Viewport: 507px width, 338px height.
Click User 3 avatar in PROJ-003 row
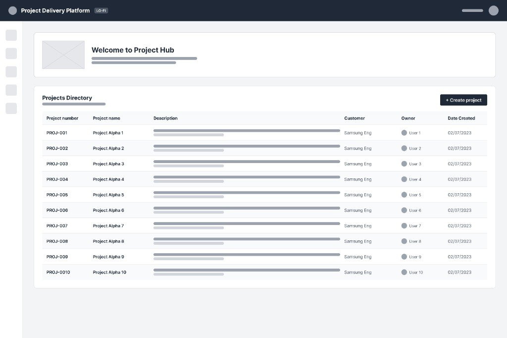(x=404, y=164)
